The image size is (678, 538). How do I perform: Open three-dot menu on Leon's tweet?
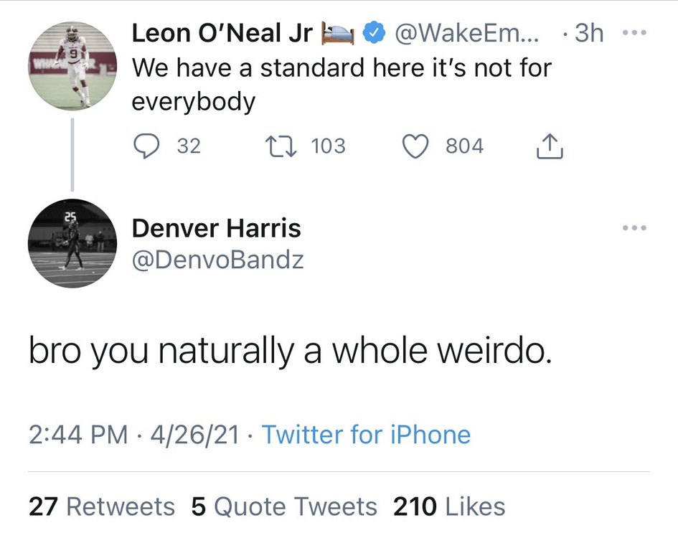point(634,34)
